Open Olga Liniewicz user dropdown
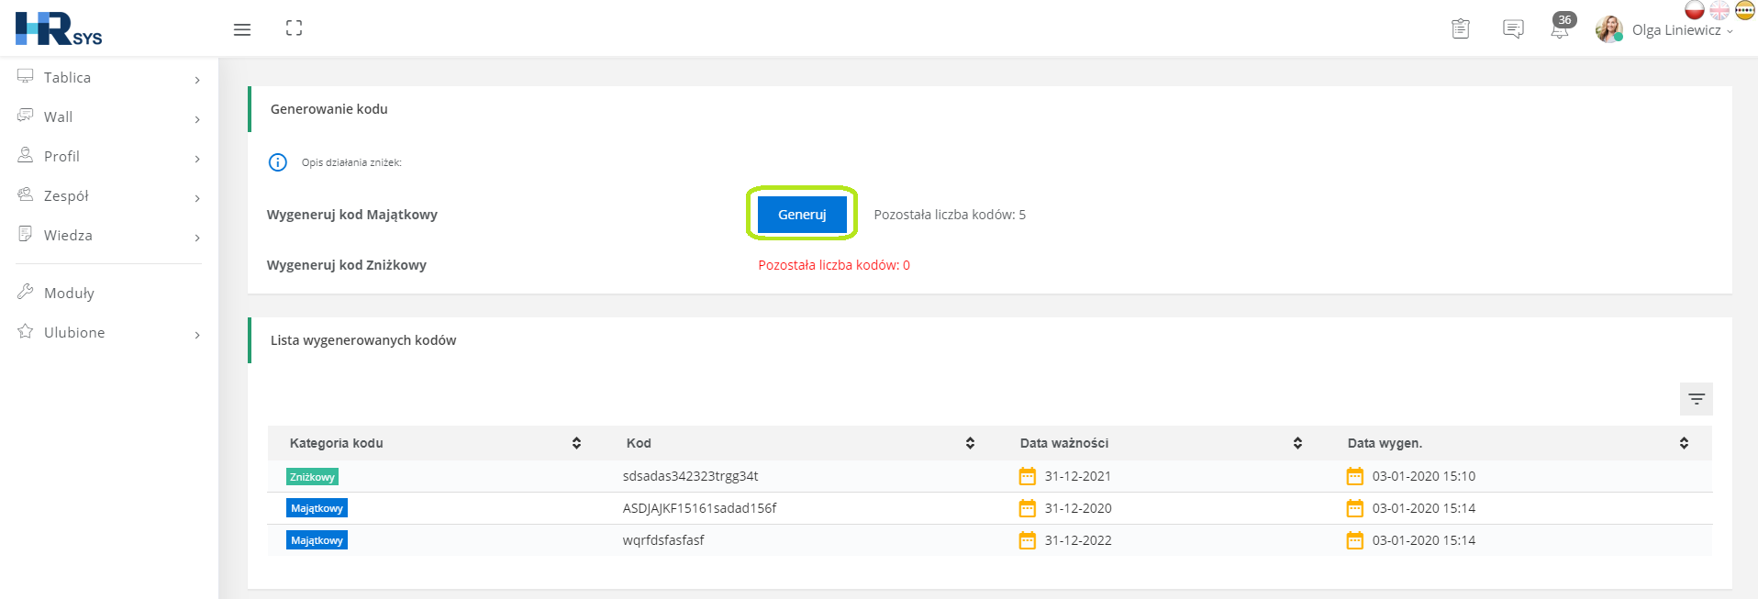 point(1682,30)
